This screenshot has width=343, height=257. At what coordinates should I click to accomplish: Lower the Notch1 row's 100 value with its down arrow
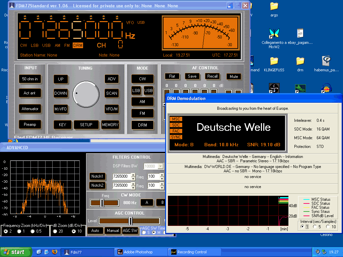pyautogui.click(x=162, y=179)
